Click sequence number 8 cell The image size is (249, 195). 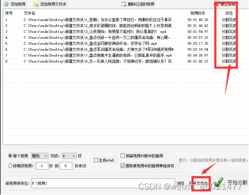pos(6,61)
